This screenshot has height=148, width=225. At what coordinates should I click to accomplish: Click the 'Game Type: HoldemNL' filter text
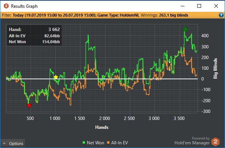pos(118,15)
